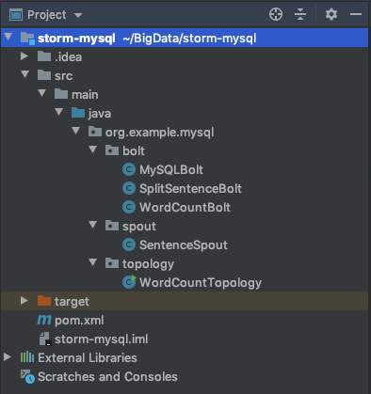
Task: Collapse the org.example.mysql package arrow
Action: [x=76, y=131]
